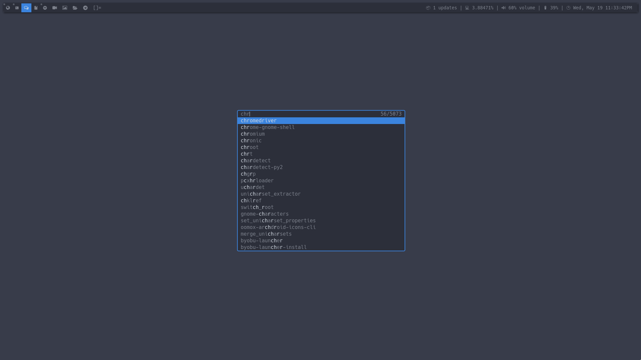The image size is (641, 360).
Task: Select the chrt entry
Action: [x=321, y=154]
